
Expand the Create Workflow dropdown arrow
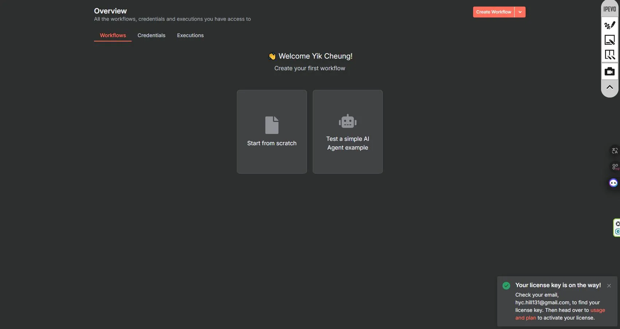520,12
